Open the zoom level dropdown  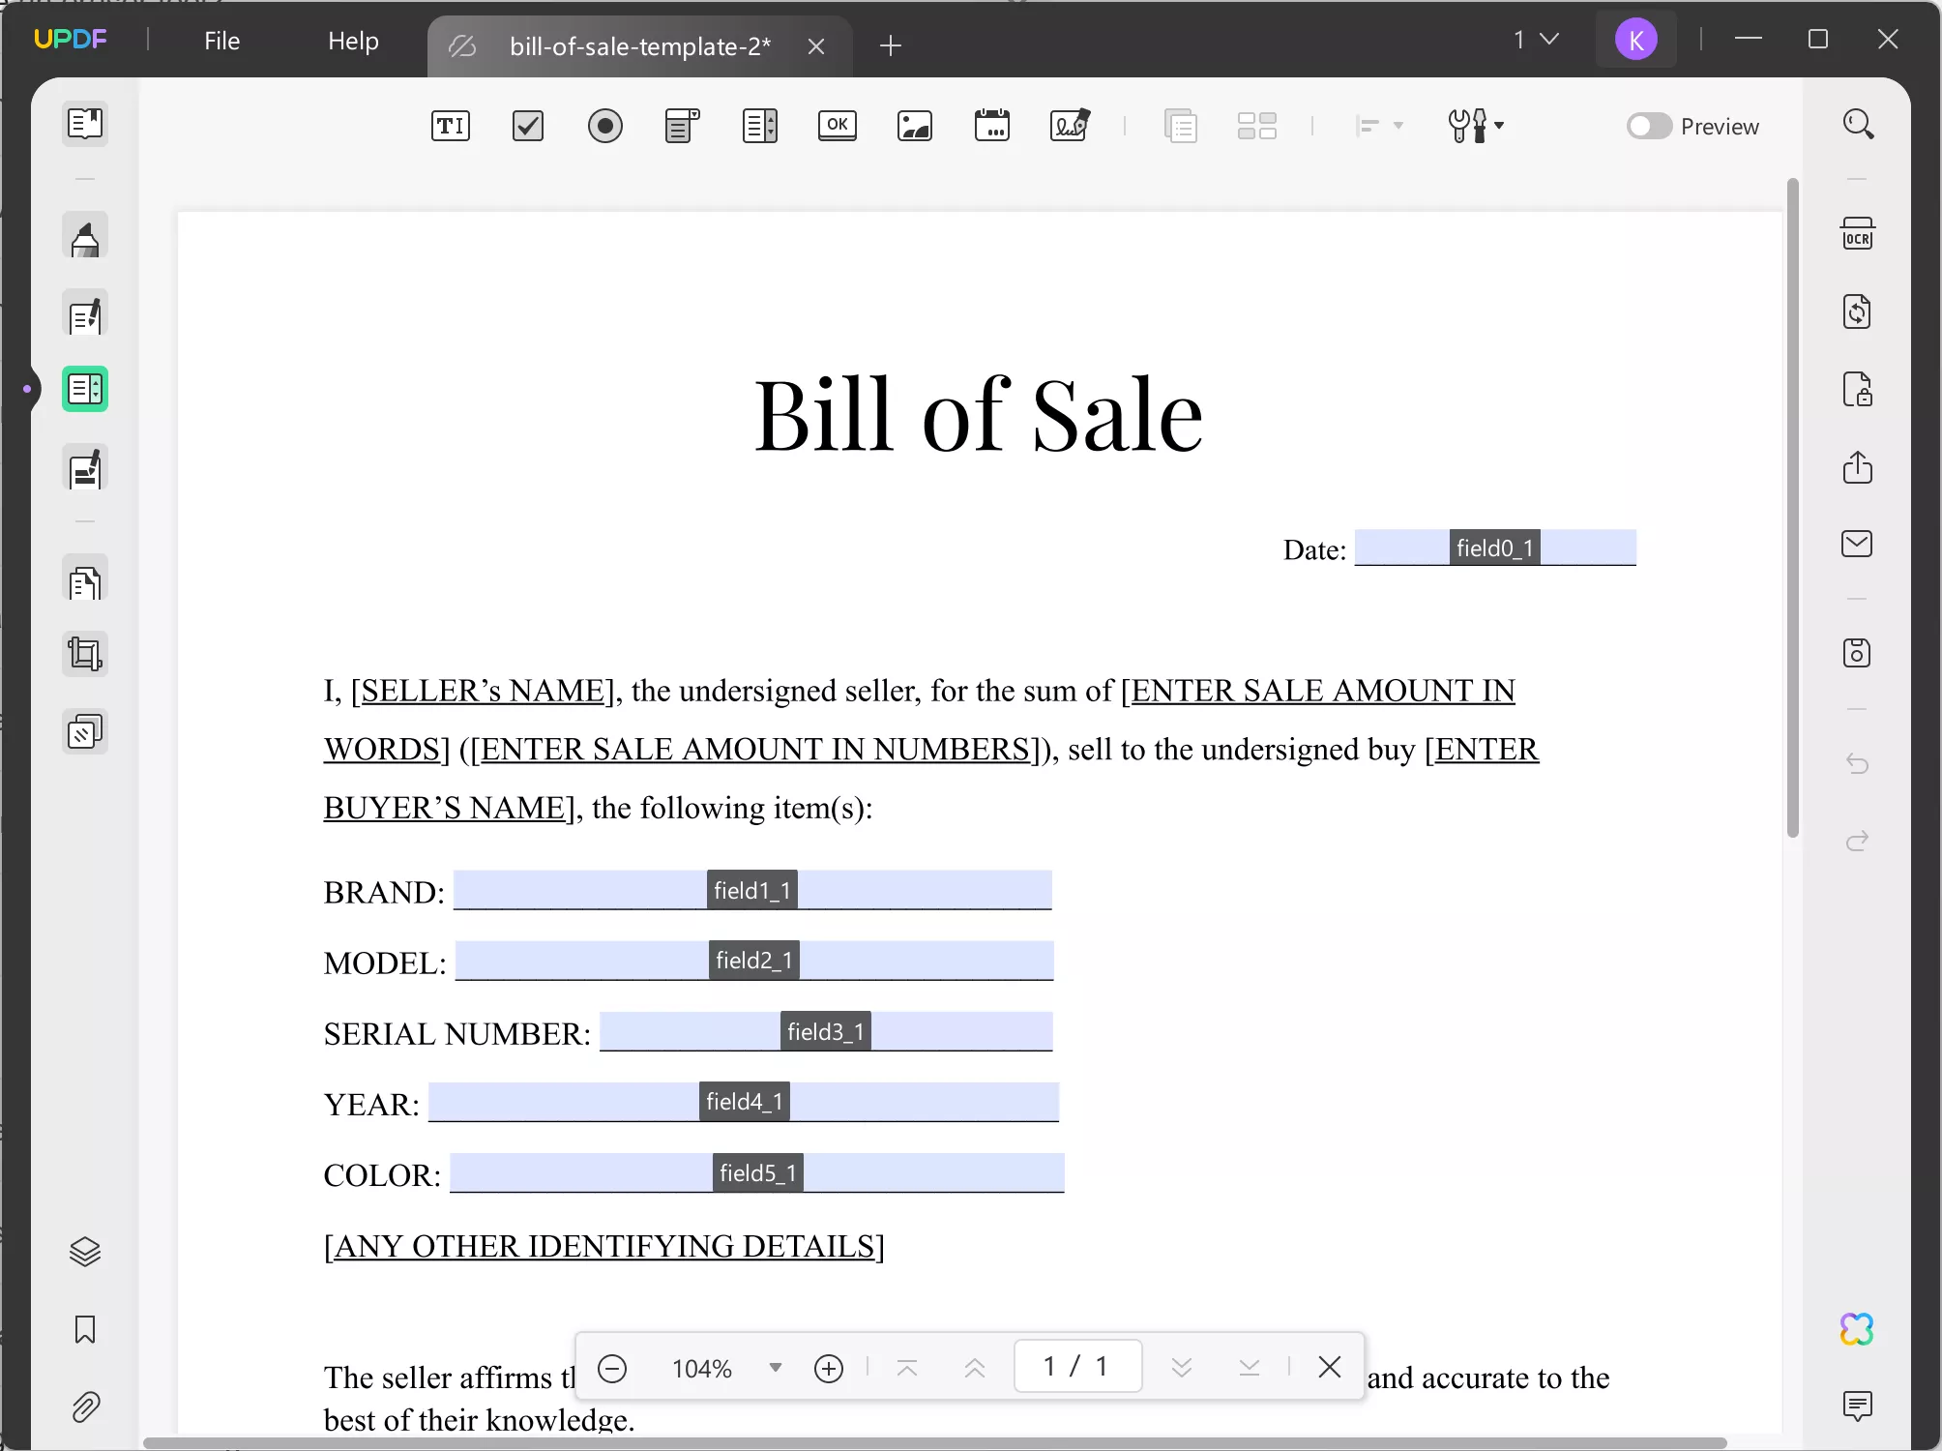pyautogui.click(x=775, y=1367)
